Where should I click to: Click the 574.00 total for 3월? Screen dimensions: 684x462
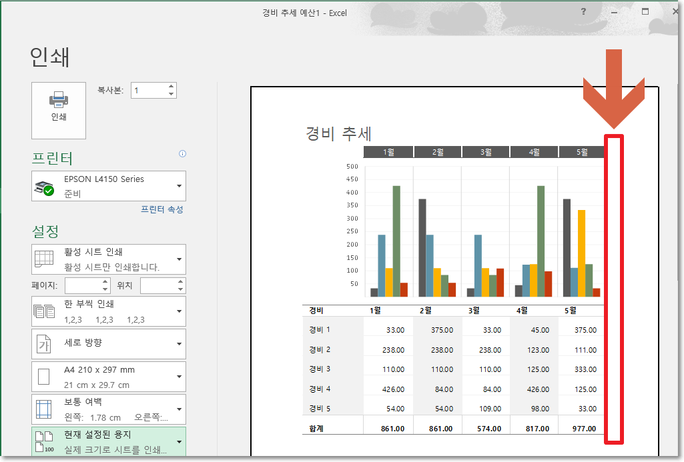(x=489, y=429)
